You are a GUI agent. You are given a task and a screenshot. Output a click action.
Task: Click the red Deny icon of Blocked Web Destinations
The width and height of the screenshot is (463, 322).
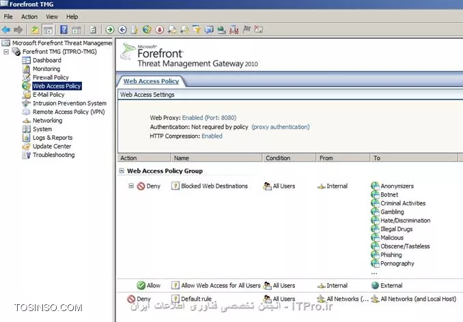141,186
